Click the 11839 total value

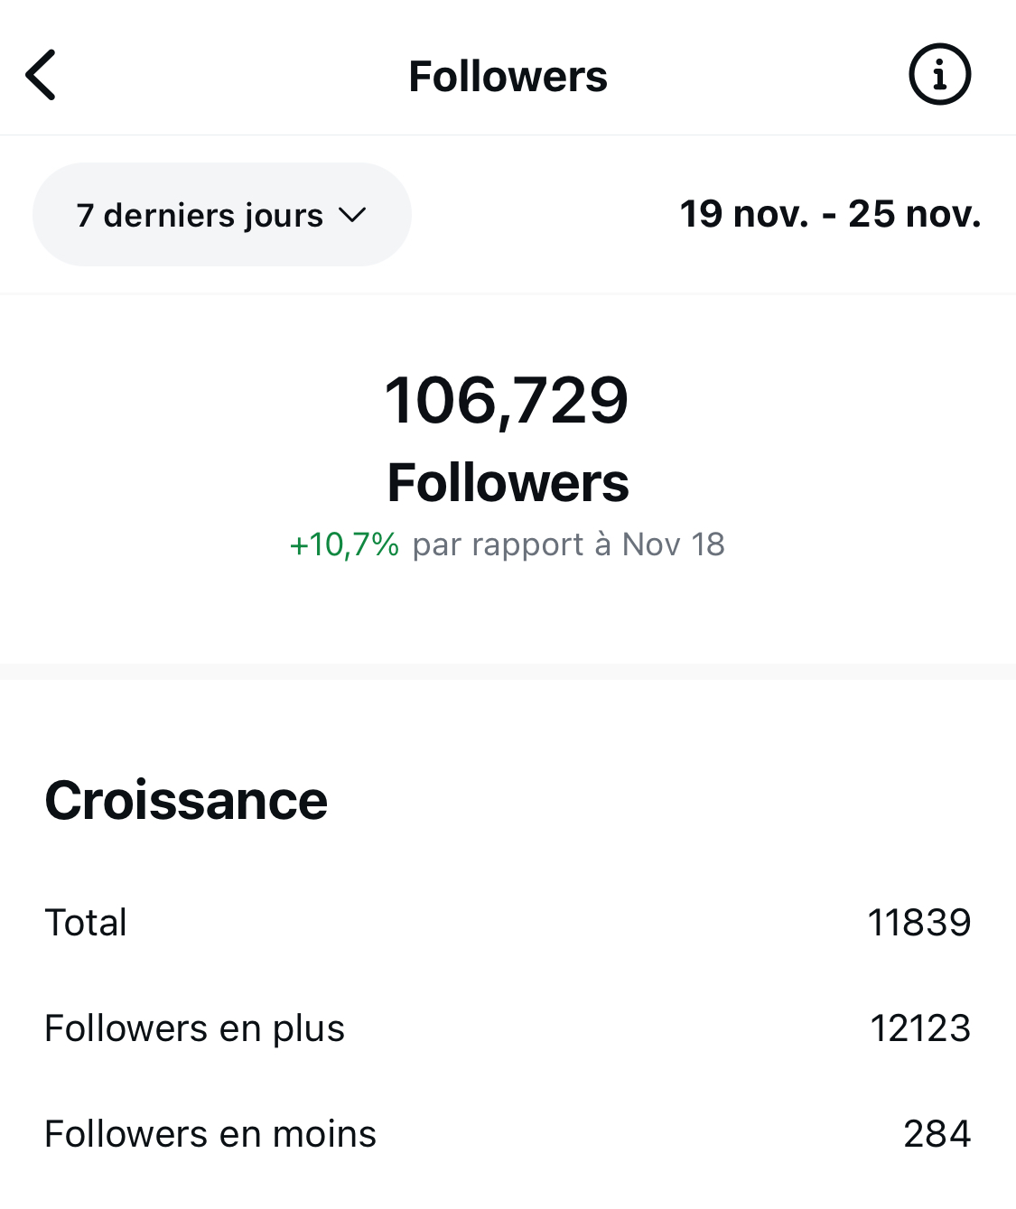click(x=918, y=923)
